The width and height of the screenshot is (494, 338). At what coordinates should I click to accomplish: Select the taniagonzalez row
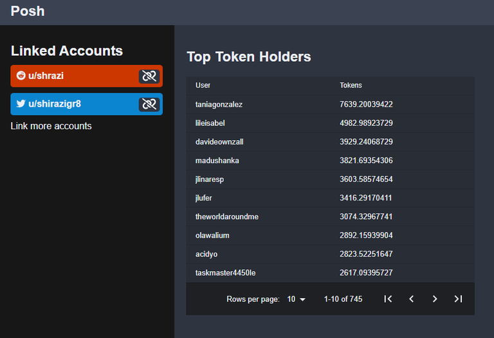[x=330, y=104]
